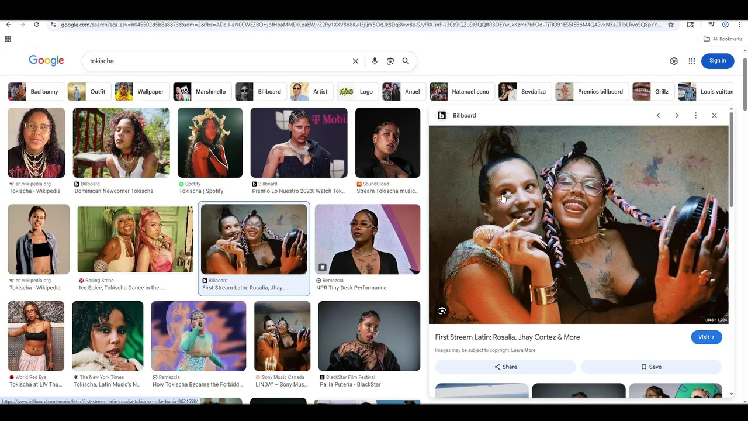Click the browser back arrow
Viewport: 748px width, 421px height.
pyautogui.click(x=8, y=25)
